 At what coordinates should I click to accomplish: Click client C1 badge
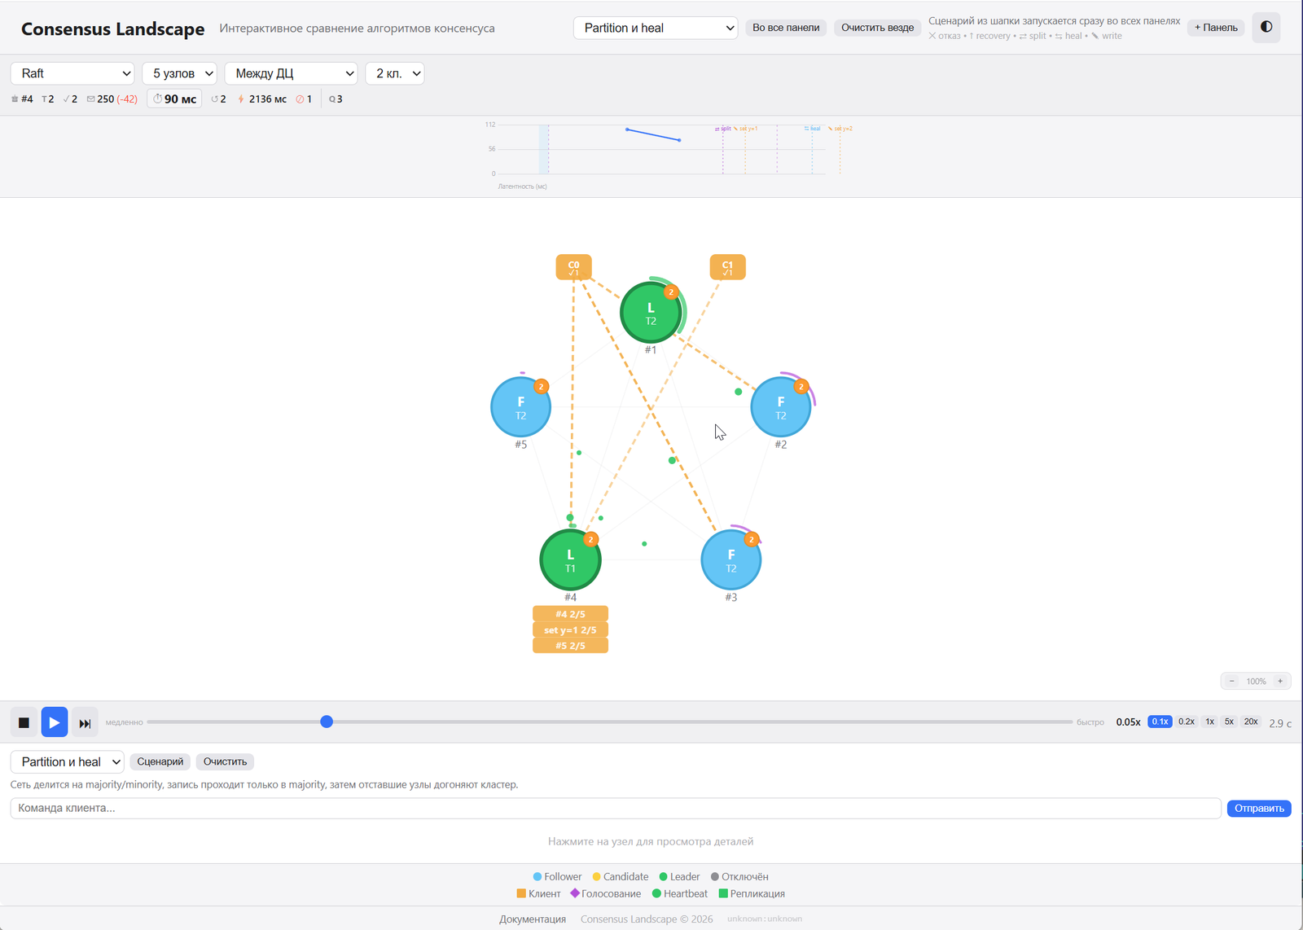pyautogui.click(x=727, y=267)
